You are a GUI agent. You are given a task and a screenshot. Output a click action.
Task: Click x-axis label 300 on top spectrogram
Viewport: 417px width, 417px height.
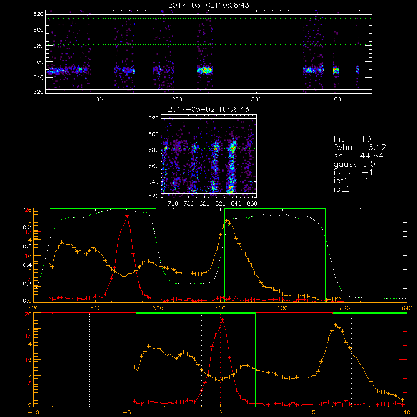(256, 100)
